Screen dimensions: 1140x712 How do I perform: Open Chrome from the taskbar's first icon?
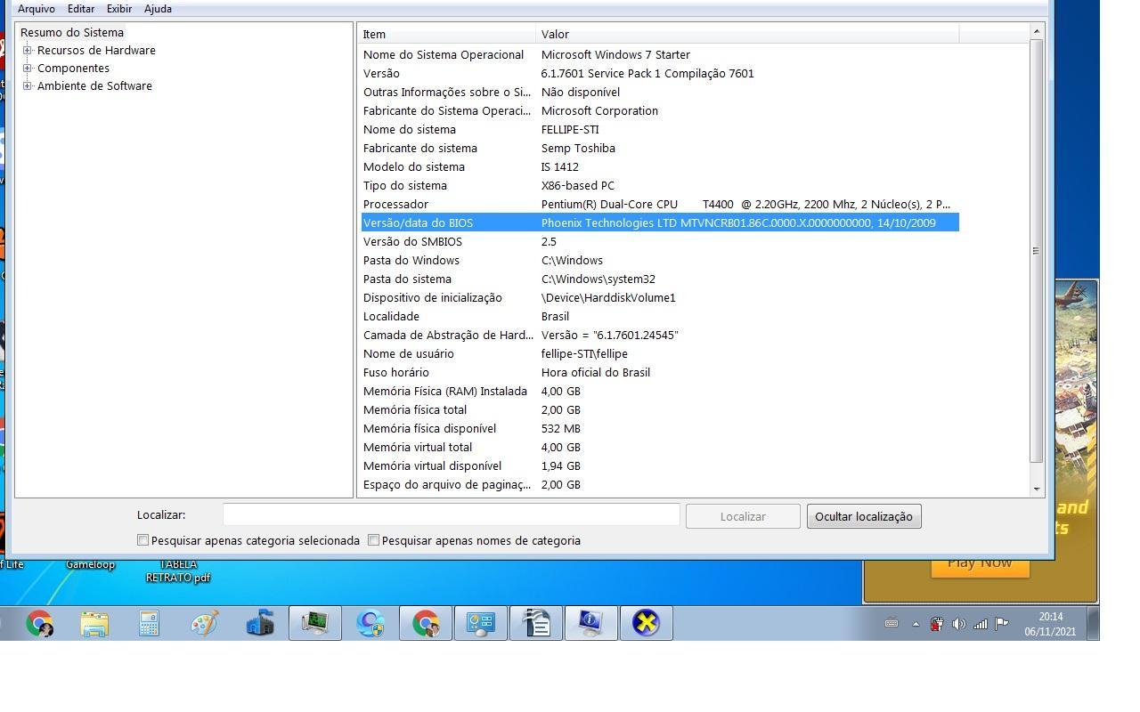coord(39,623)
